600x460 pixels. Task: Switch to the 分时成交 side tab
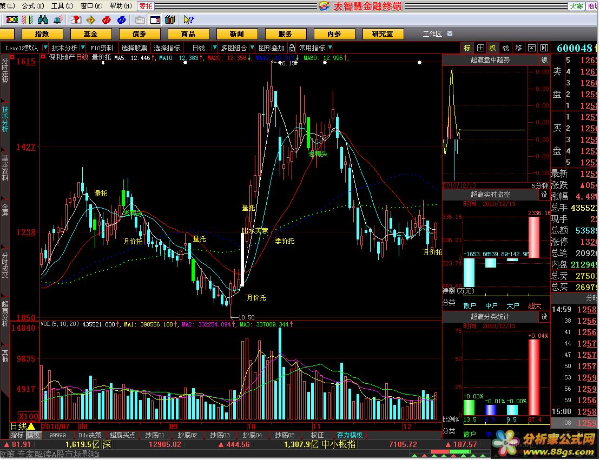[x=5, y=265]
